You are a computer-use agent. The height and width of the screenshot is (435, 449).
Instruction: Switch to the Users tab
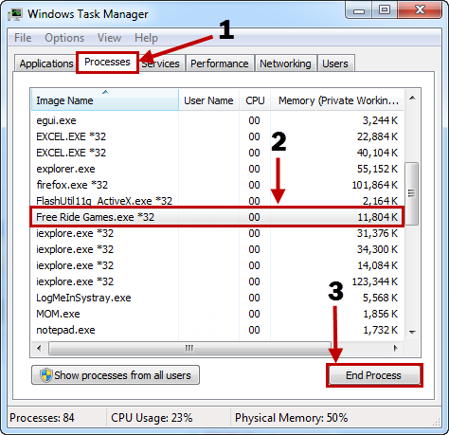pos(335,63)
